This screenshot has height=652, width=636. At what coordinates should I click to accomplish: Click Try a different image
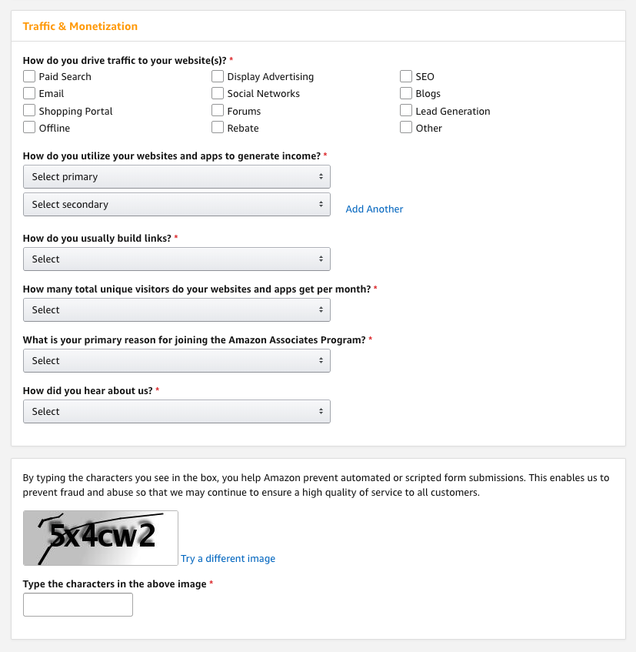pyautogui.click(x=228, y=558)
